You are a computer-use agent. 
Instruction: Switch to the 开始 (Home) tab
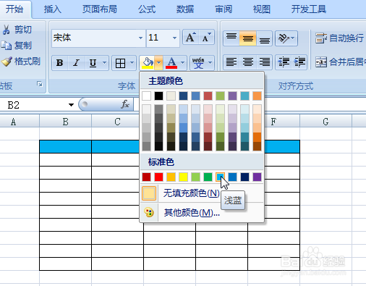point(14,9)
